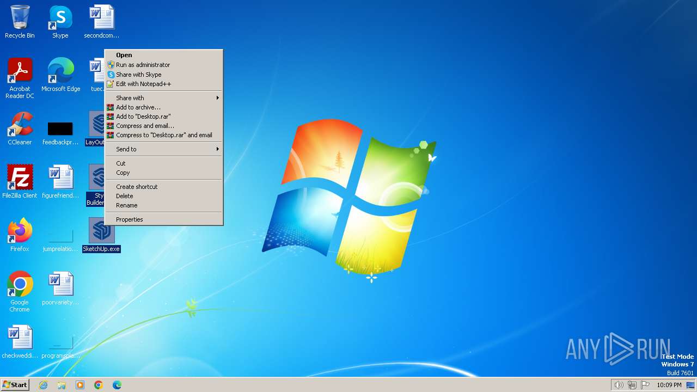
Task: Choose Compress and email...
Action: pyautogui.click(x=164, y=126)
